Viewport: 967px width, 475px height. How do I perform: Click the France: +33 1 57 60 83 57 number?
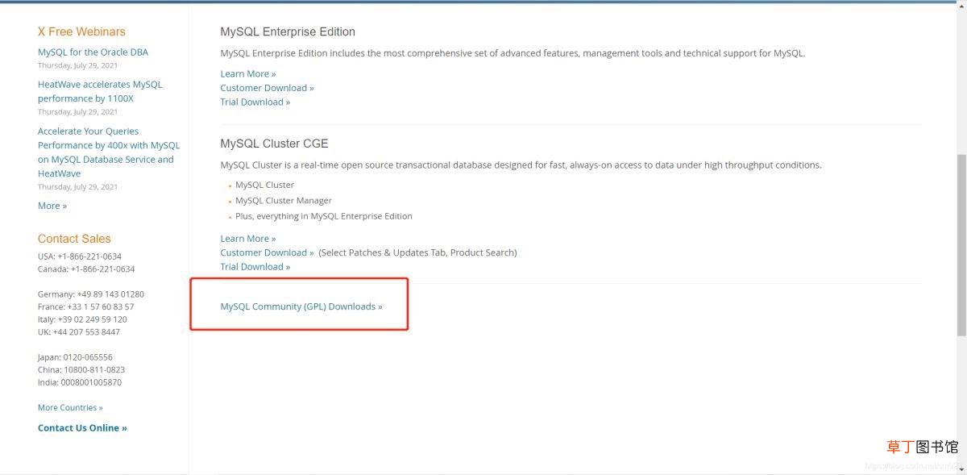click(86, 307)
